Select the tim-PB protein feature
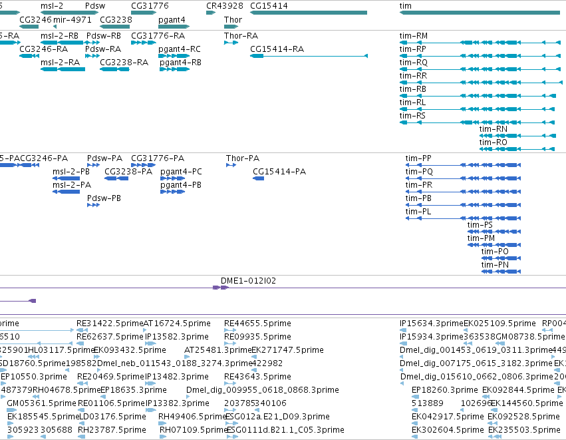Screen dimensions: 566x440 463,205
